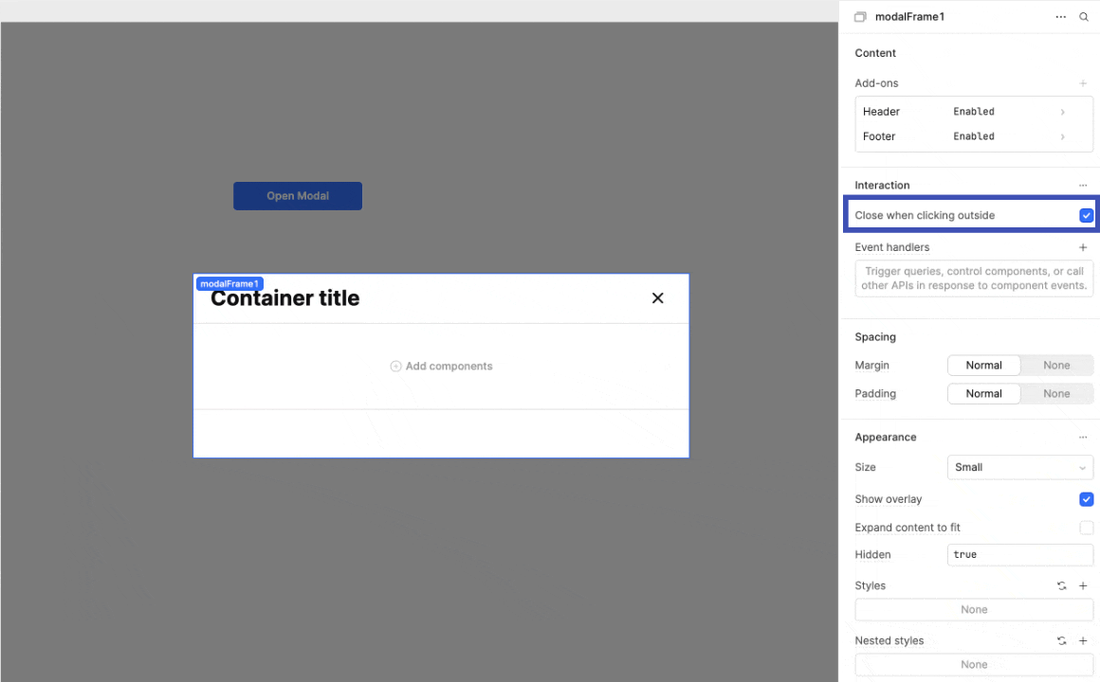
Task: Click the Hidden input field containing true
Action: [x=1020, y=554]
